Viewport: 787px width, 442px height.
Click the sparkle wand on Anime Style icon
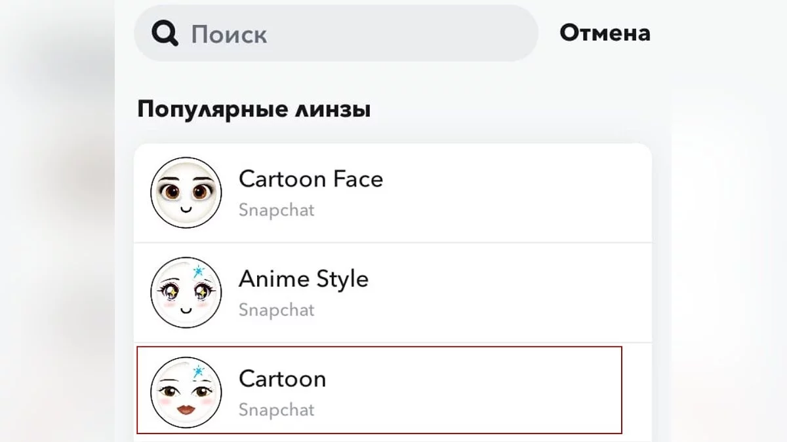[x=197, y=272]
